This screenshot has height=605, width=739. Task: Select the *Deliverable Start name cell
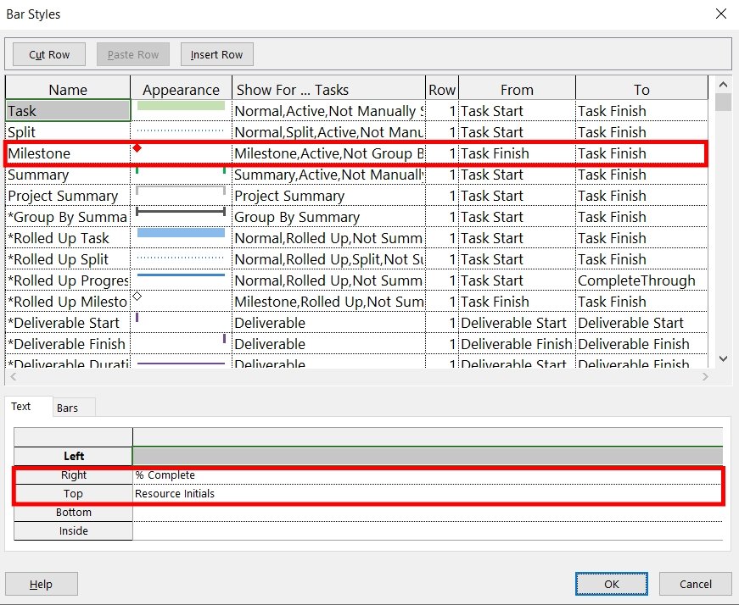pyautogui.click(x=68, y=323)
